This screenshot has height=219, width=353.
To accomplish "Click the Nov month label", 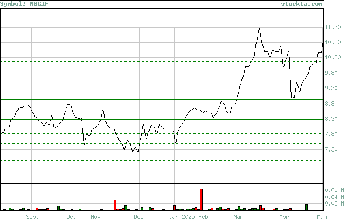I will point(95,216).
